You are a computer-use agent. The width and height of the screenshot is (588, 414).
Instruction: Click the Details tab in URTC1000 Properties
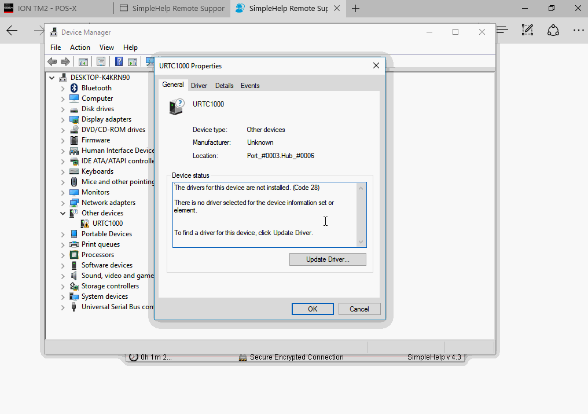pyautogui.click(x=225, y=85)
